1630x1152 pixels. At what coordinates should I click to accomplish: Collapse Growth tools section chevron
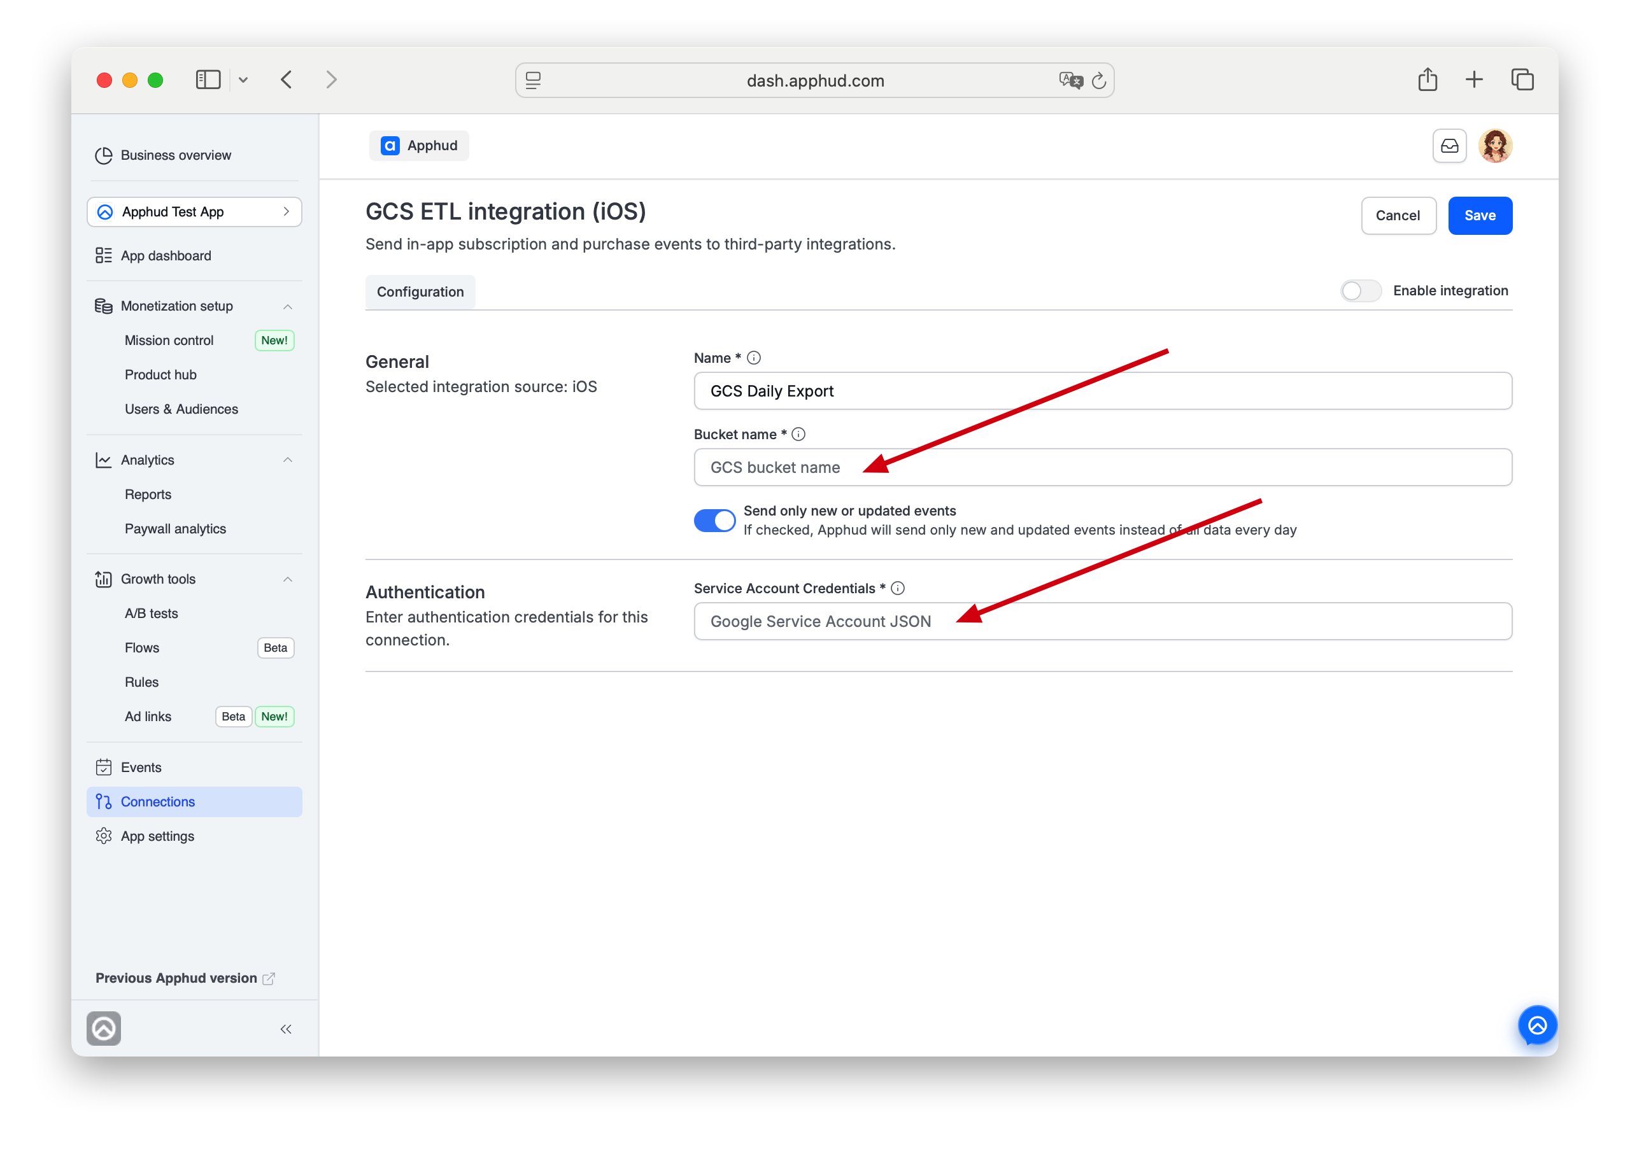(288, 579)
